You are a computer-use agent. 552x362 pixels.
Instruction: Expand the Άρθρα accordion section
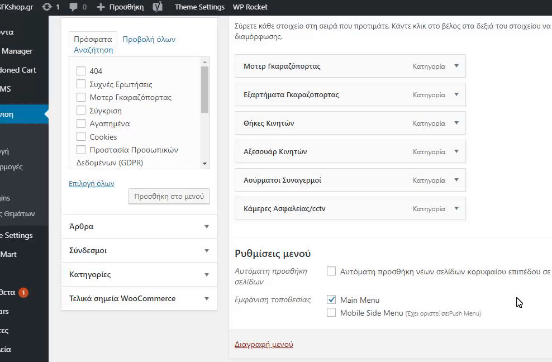click(x=139, y=227)
